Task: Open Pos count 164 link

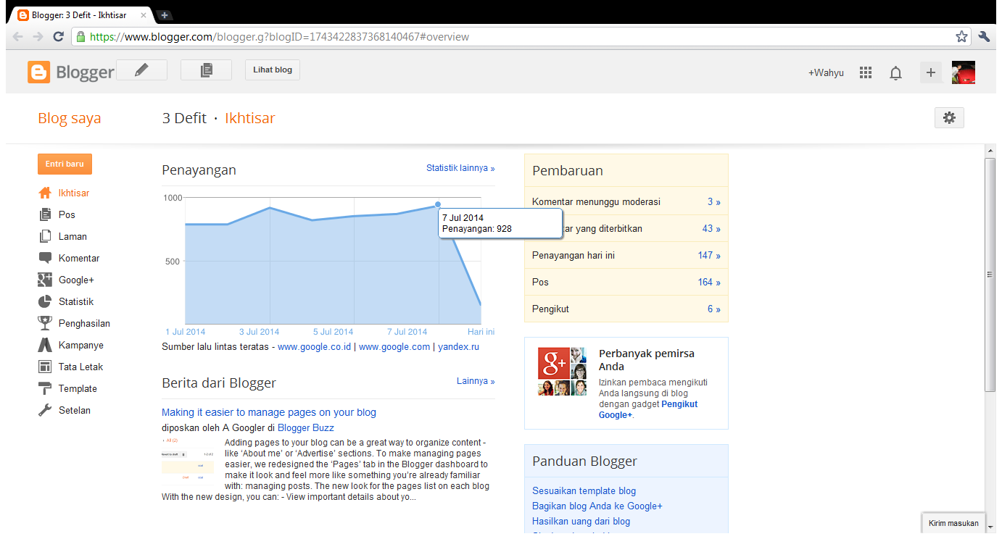Action: pos(709,283)
